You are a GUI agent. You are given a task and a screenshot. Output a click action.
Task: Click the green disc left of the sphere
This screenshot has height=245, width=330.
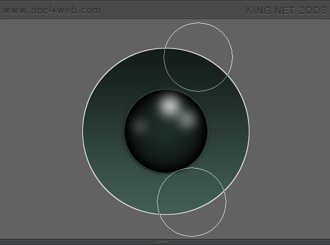coord(103,131)
